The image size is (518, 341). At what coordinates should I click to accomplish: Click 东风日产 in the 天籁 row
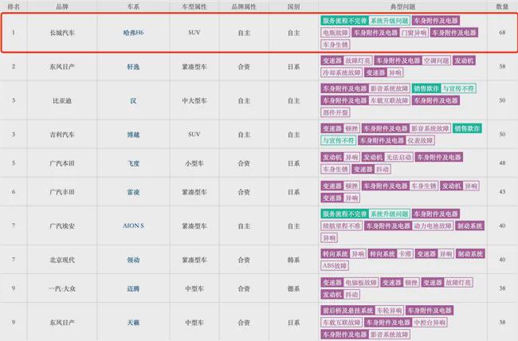[x=62, y=322]
